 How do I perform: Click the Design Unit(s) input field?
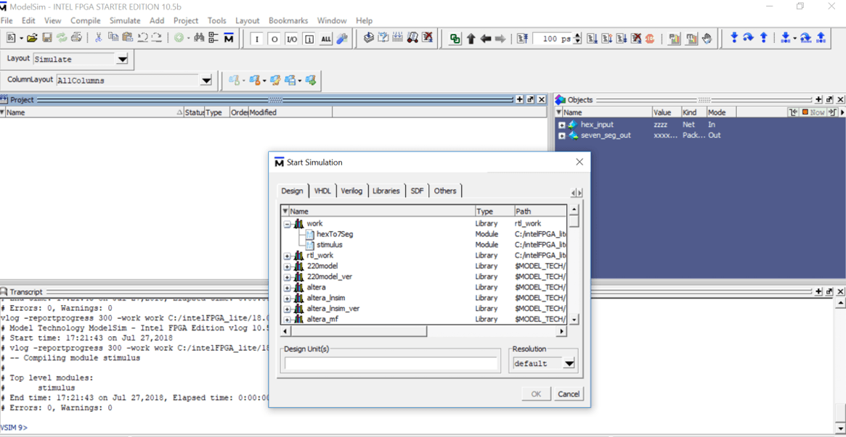pos(391,363)
